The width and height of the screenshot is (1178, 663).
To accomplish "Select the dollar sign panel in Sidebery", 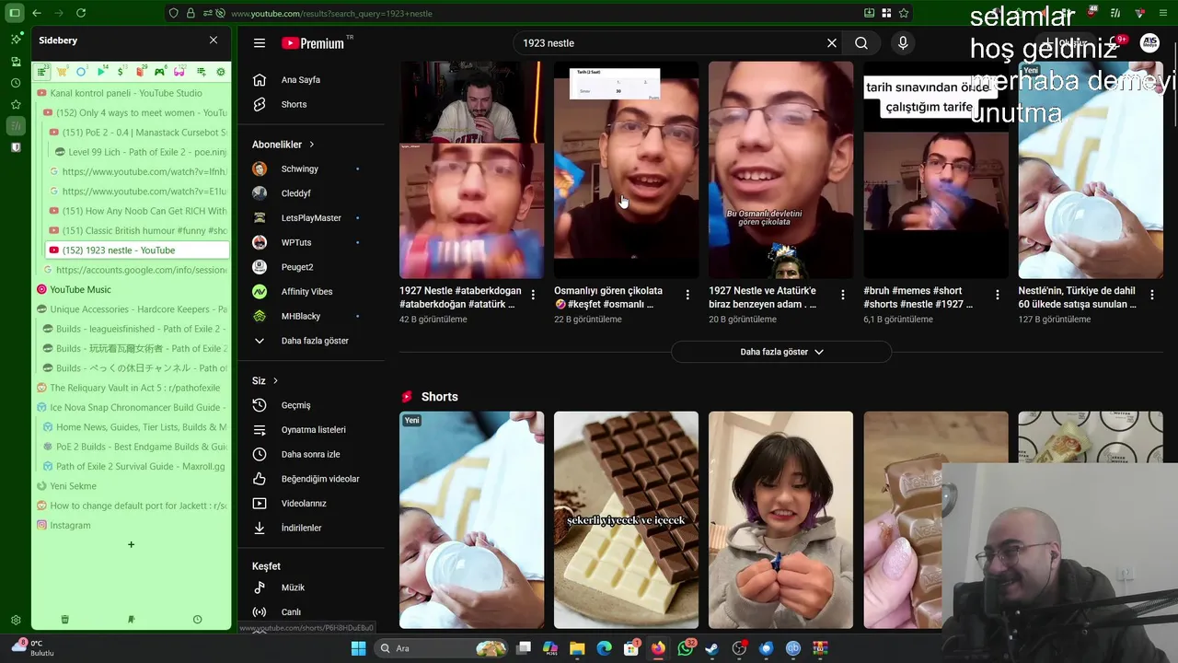I will click(x=121, y=72).
